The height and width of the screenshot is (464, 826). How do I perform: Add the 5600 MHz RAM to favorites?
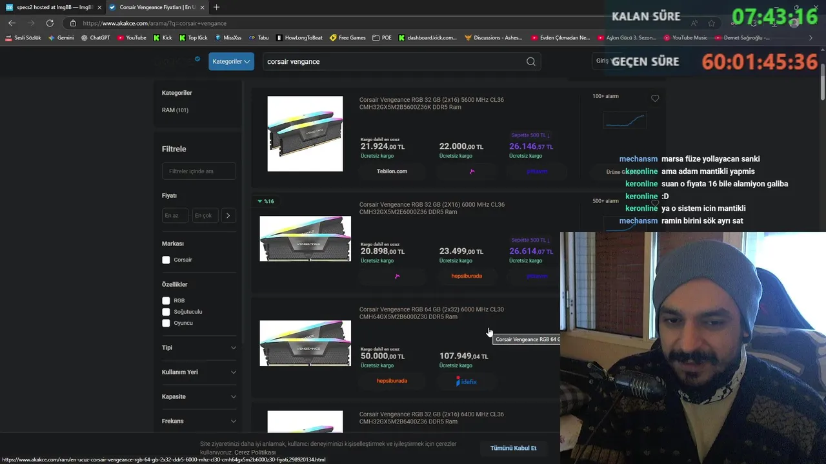click(x=655, y=99)
